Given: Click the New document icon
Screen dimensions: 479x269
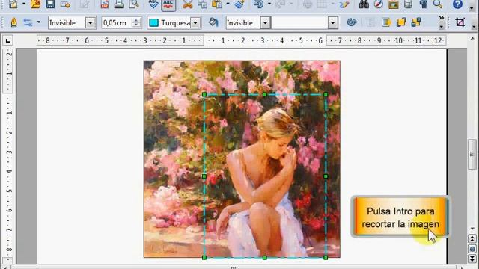Looking at the screenshot, I should point(13,4).
